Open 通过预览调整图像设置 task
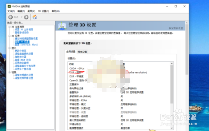This screenshot has height=131, width=209. pos(26,39)
